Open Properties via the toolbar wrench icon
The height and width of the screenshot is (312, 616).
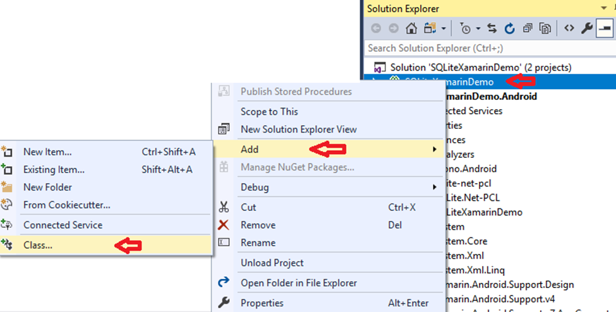click(x=587, y=28)
